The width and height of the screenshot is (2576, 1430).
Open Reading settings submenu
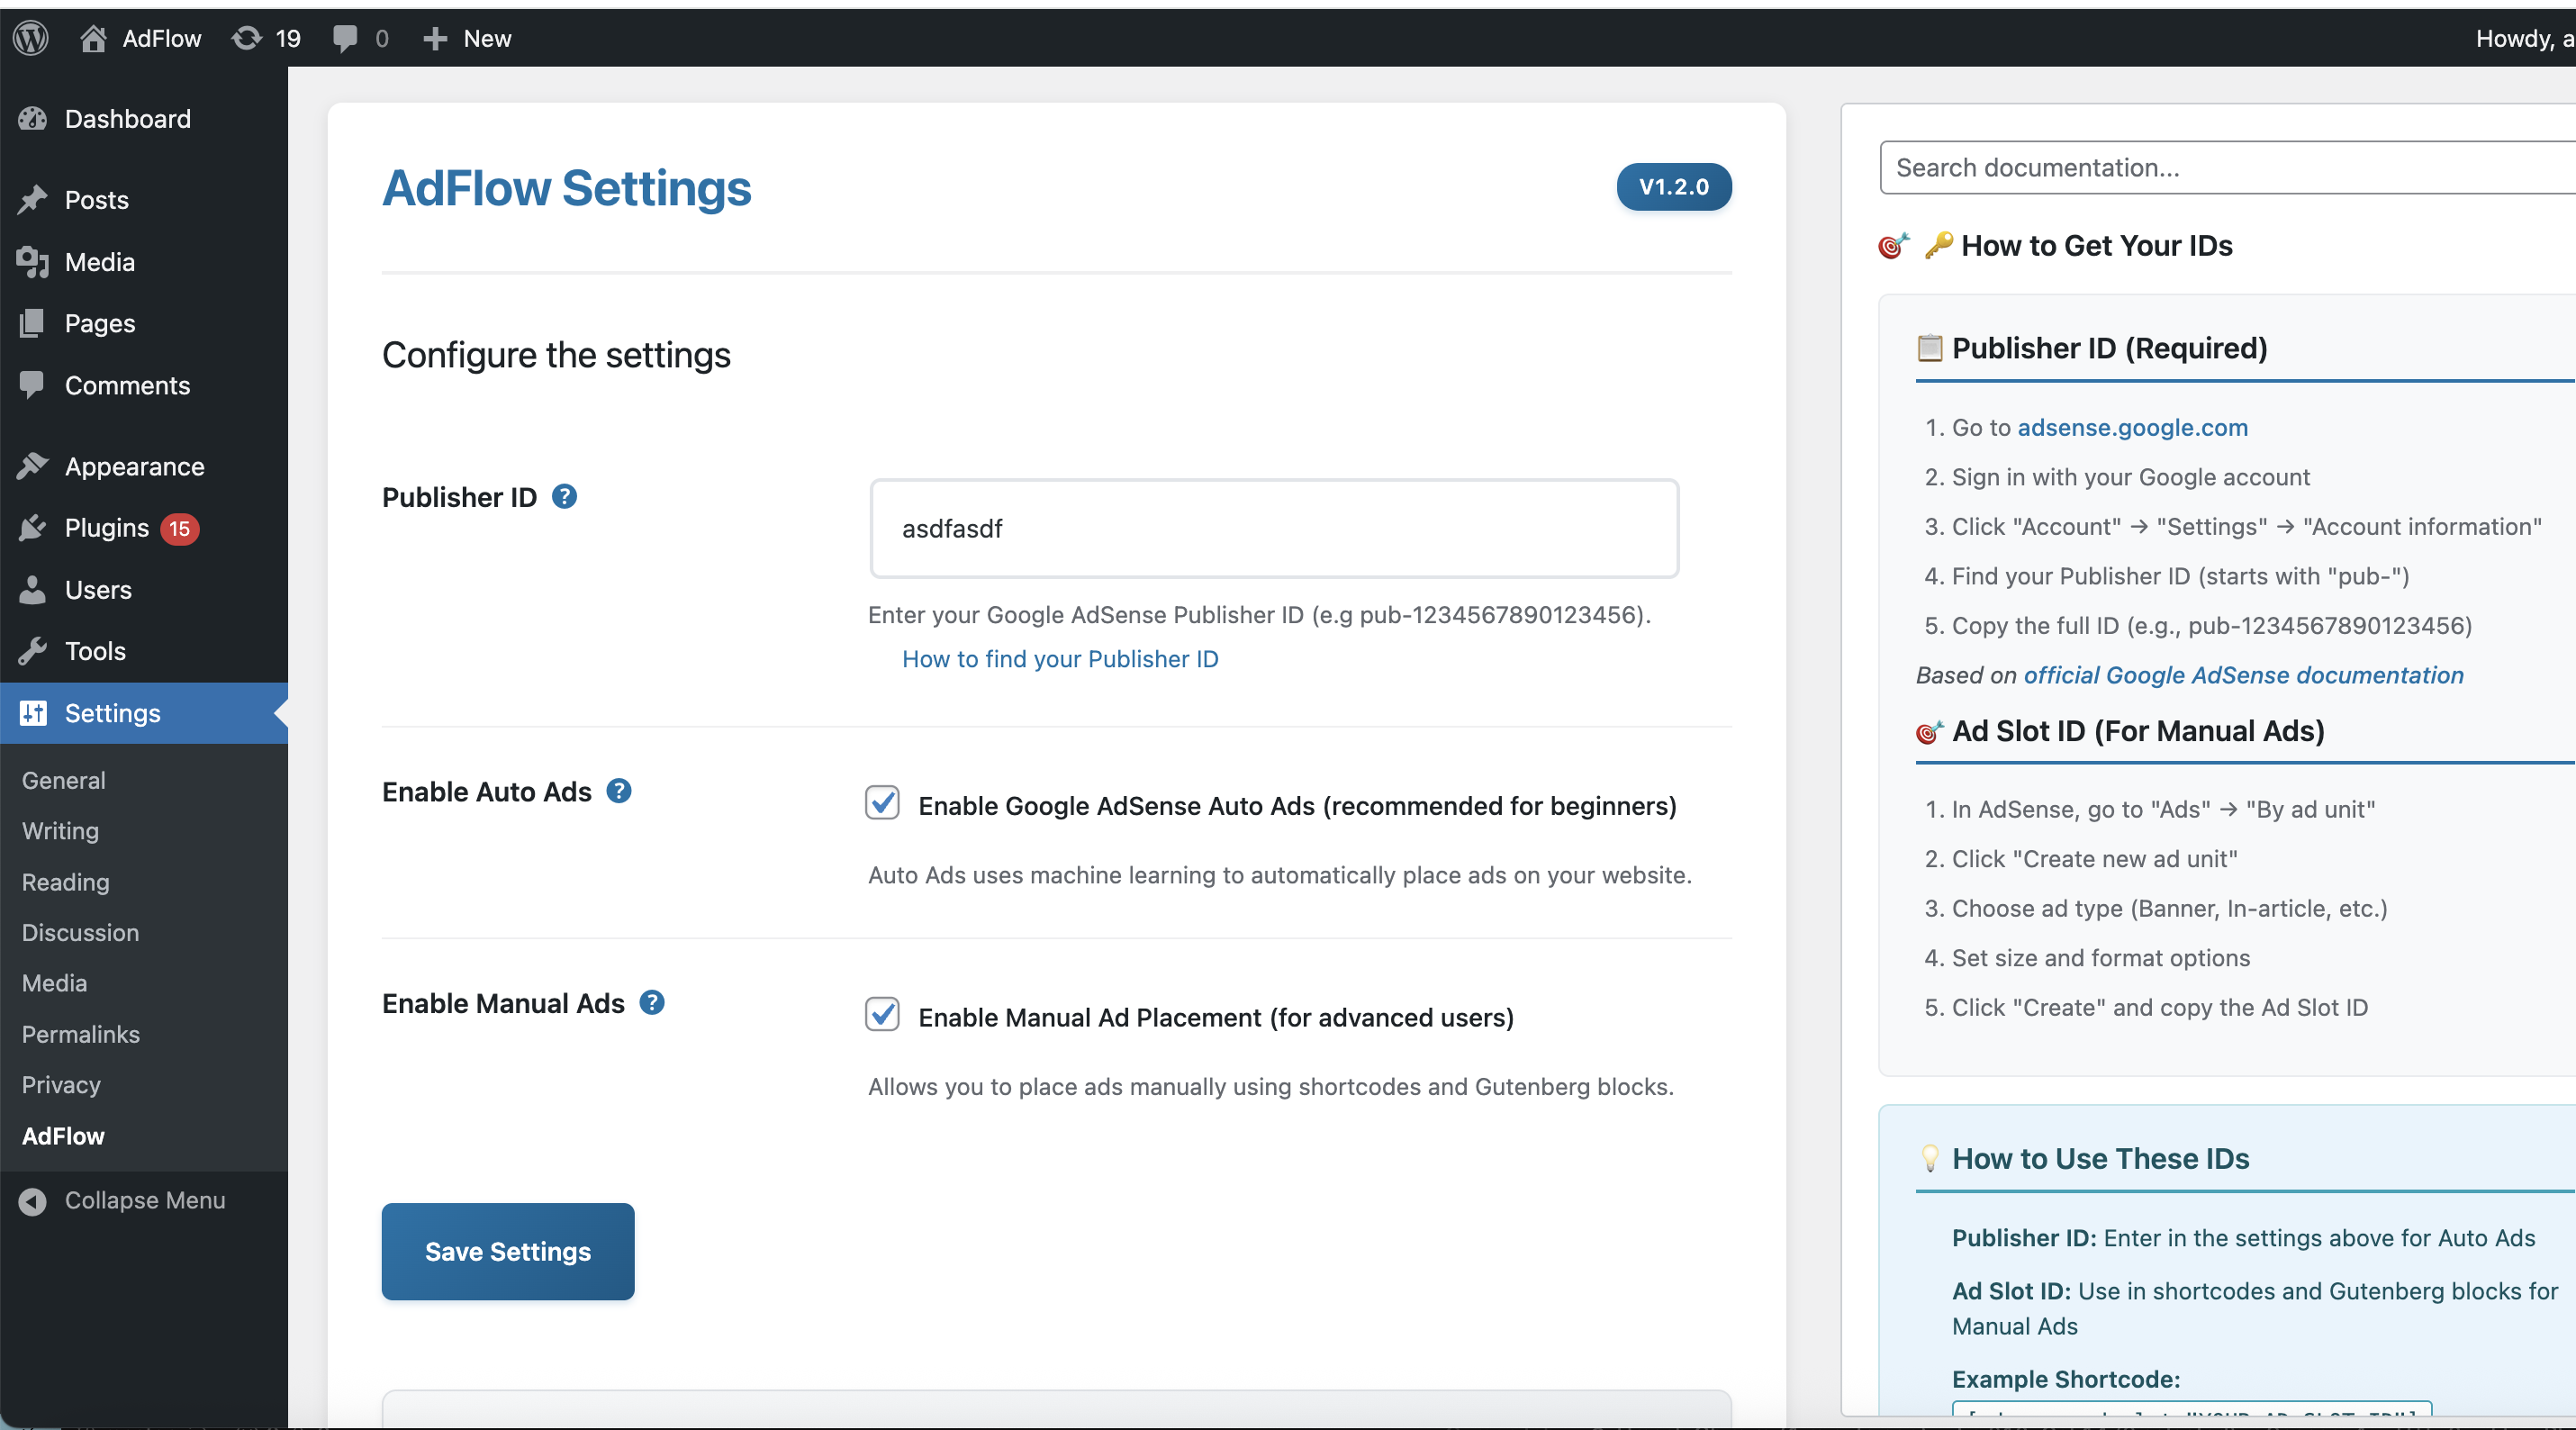click(x=66, y=882)
